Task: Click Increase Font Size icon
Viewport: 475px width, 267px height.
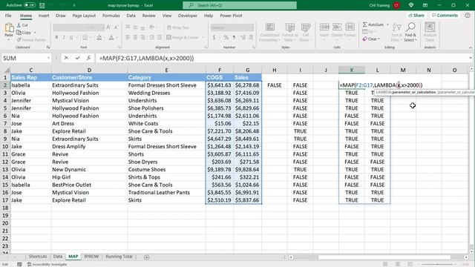Action: pos(108,27)
